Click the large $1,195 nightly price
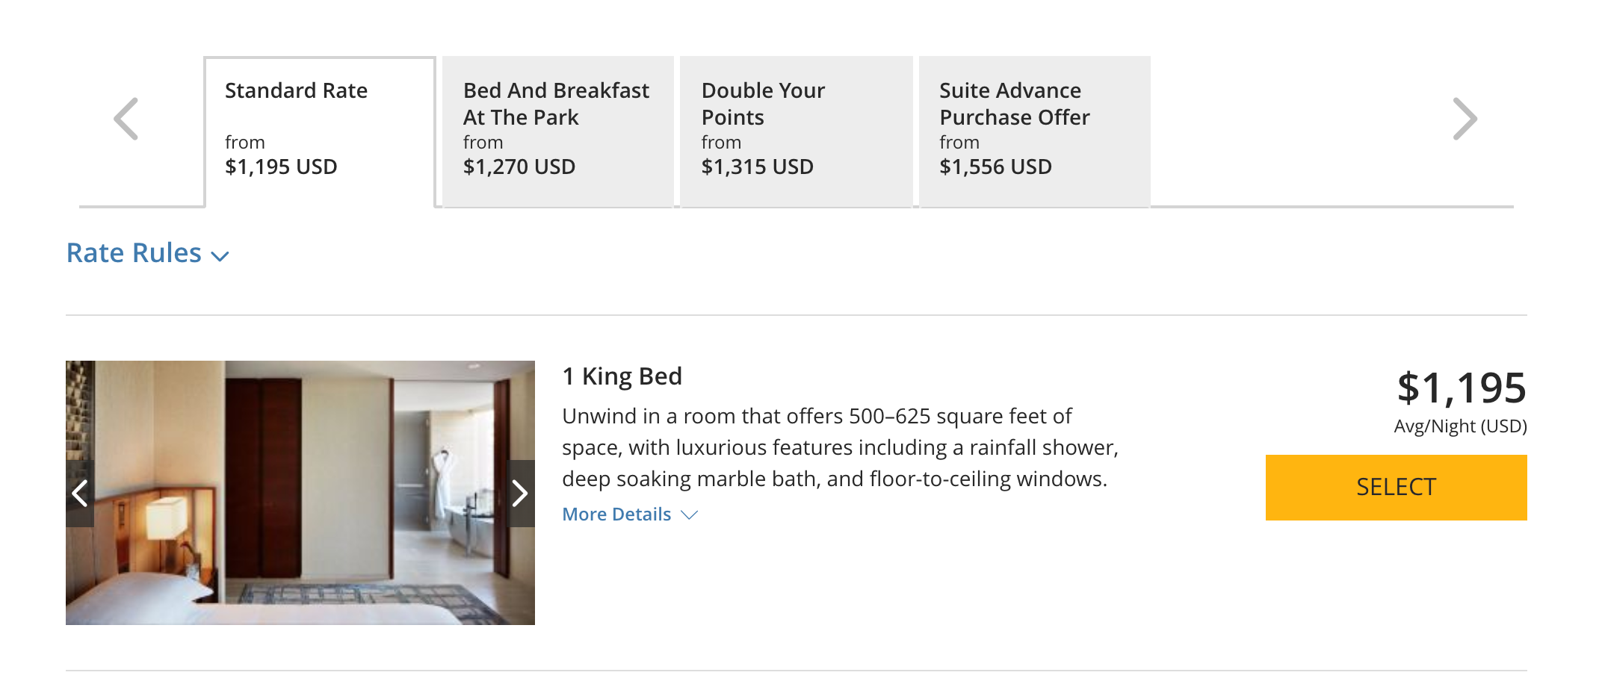The width and height of the screenshot is (1602, 693). (x=1462, y=388)
